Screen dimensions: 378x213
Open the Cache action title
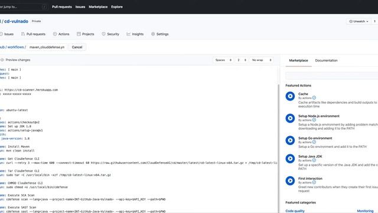pyautogui.click(x=303, y=94)
